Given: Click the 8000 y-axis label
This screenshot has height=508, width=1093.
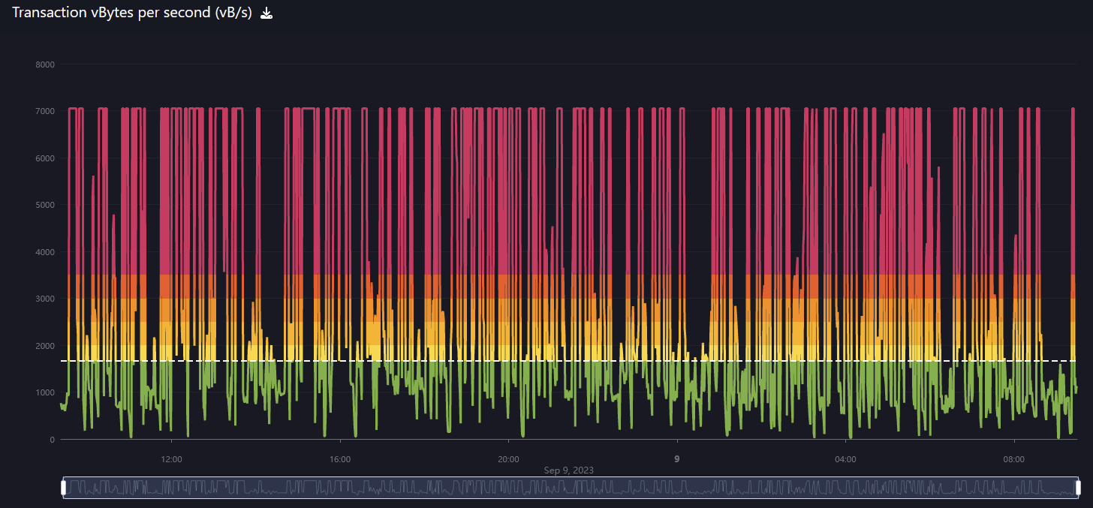Looking at the screenshot, I should (45, 65).
